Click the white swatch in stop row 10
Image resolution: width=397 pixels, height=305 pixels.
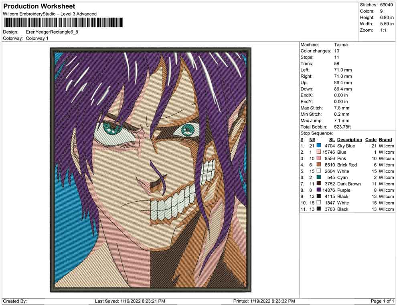[x=318, y=203]
